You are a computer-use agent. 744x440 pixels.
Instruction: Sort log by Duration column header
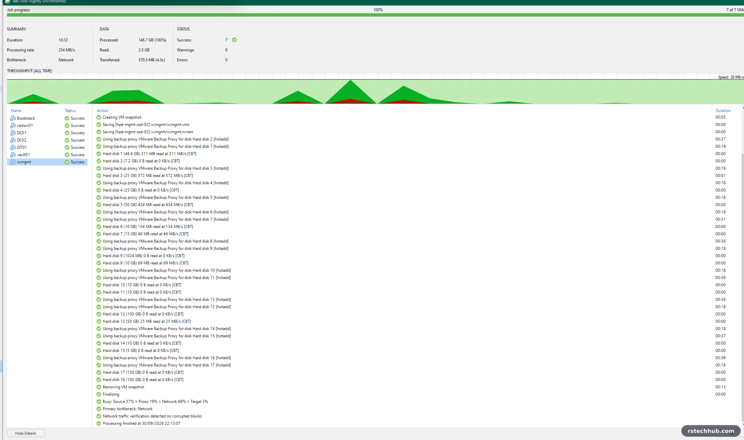coord(723,111)
